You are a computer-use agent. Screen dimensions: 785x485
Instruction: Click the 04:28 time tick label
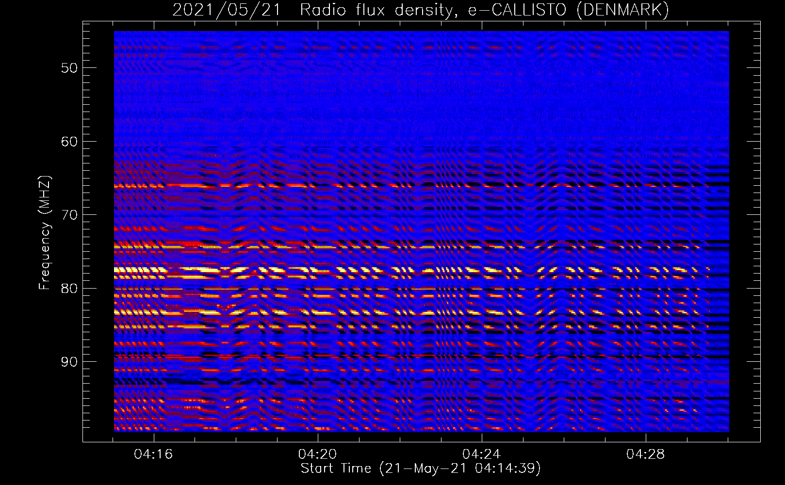point(646,454)
